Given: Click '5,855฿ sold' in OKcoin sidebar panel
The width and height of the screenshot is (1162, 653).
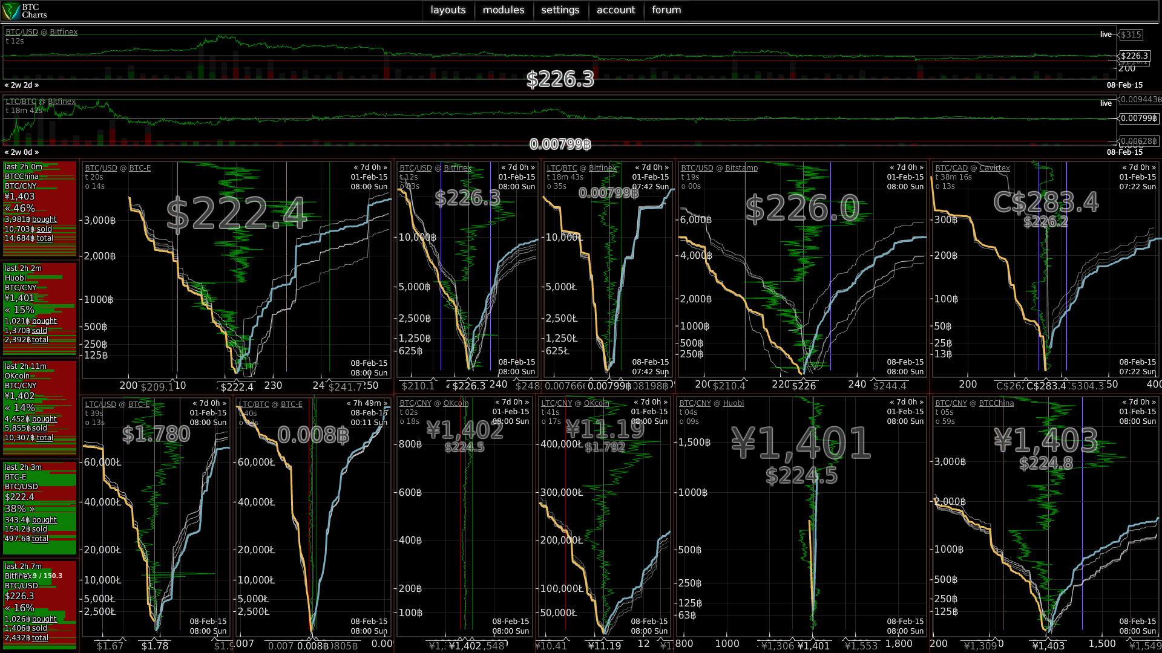Looking at the screenshot, I should [x=26, y=428].
